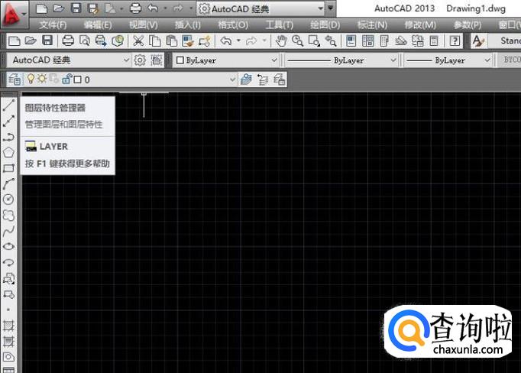Screen dimensions: 521x373
Task: Click the Block Editor icon
Action: [x=205, y=41]
